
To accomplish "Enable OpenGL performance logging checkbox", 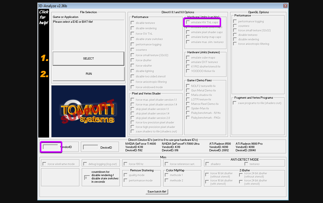I will 235,21.
